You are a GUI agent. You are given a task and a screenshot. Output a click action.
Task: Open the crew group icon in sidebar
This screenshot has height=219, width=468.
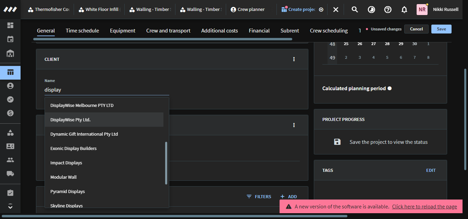click(10, 160)
